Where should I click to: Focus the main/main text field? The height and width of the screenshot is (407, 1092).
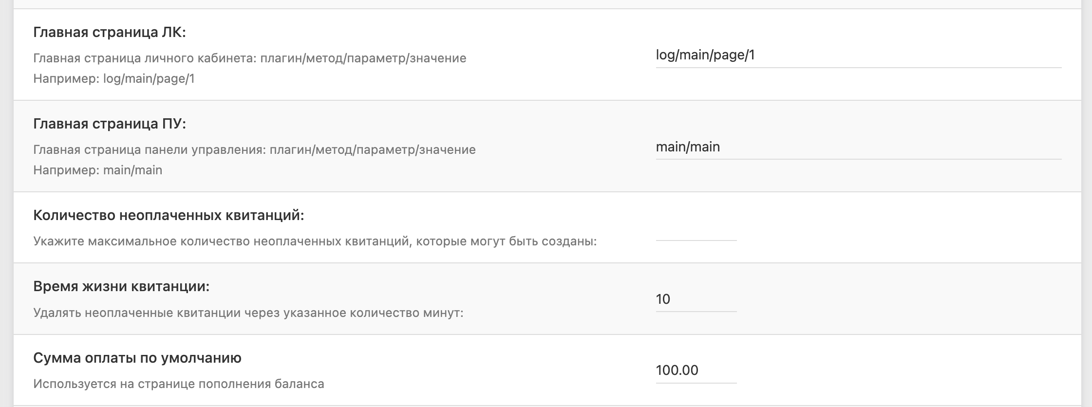pos(858,147)
